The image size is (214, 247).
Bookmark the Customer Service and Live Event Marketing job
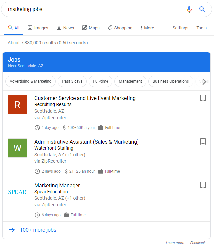(x=203, y=98)
